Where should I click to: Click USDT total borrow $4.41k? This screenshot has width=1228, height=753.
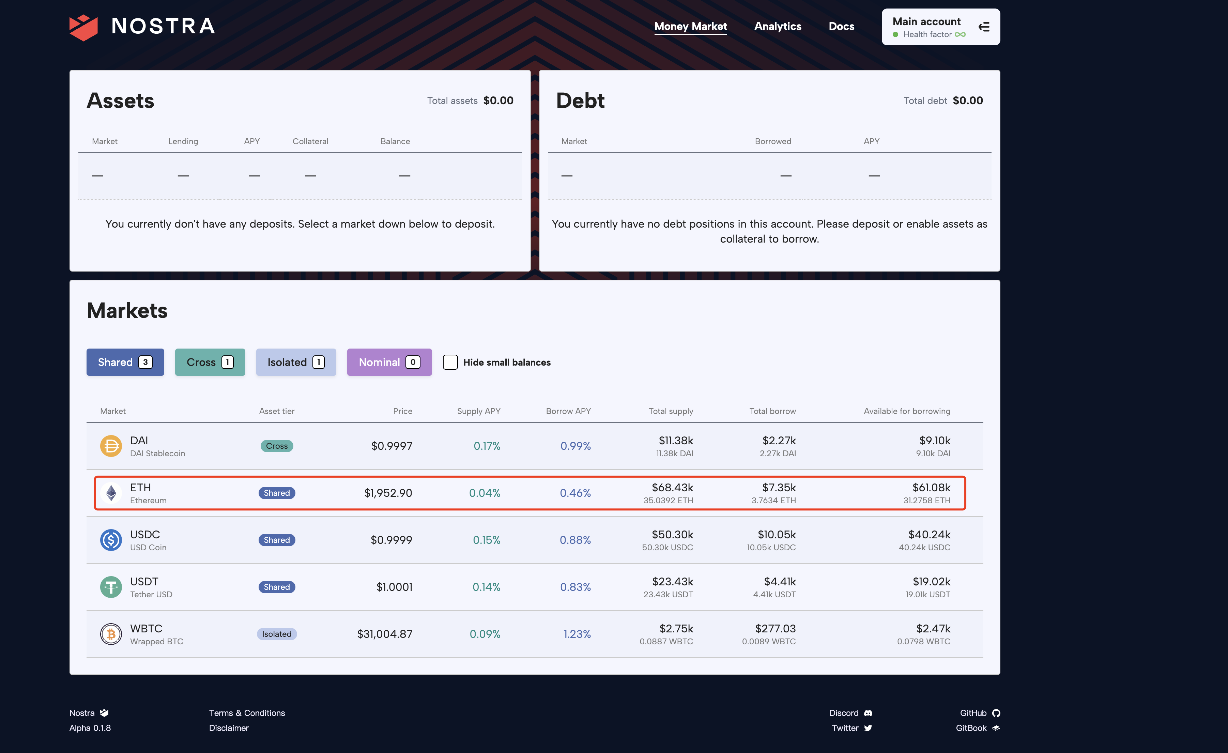point(780,582)
